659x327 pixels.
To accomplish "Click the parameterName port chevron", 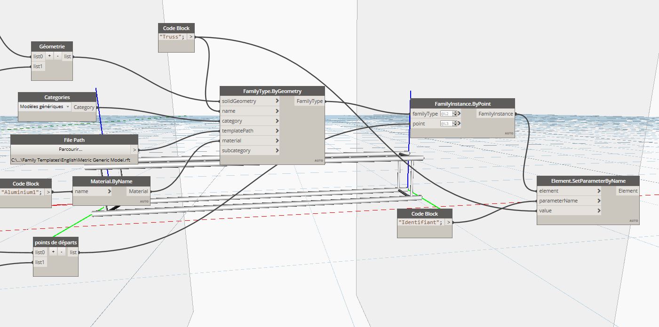I will pyautogui.click(x=599, y=201).
